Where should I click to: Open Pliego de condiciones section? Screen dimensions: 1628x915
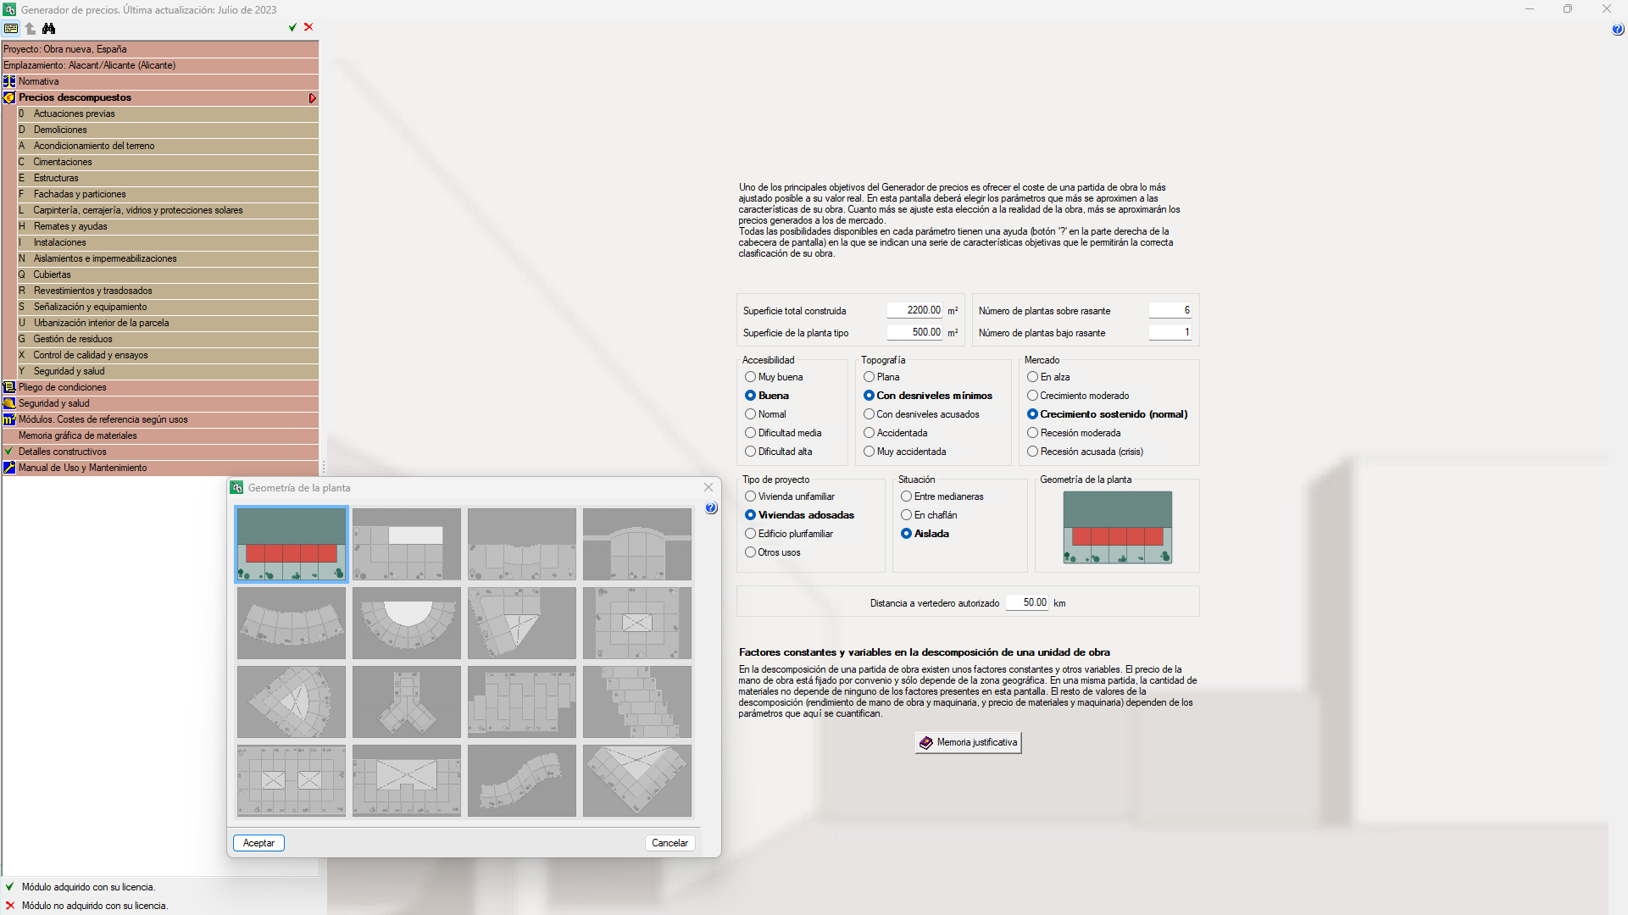[63, 387]
